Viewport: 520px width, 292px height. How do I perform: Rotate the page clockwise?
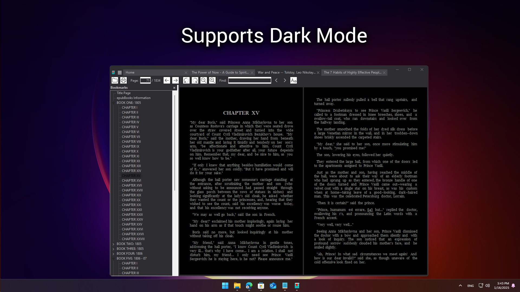point(195,80)
